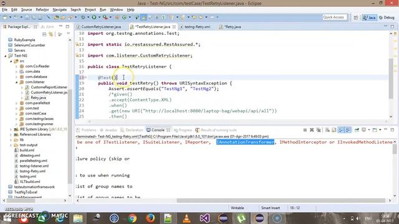
Task: Collapse the com.listener package node
Action: (x=17, y=82)
